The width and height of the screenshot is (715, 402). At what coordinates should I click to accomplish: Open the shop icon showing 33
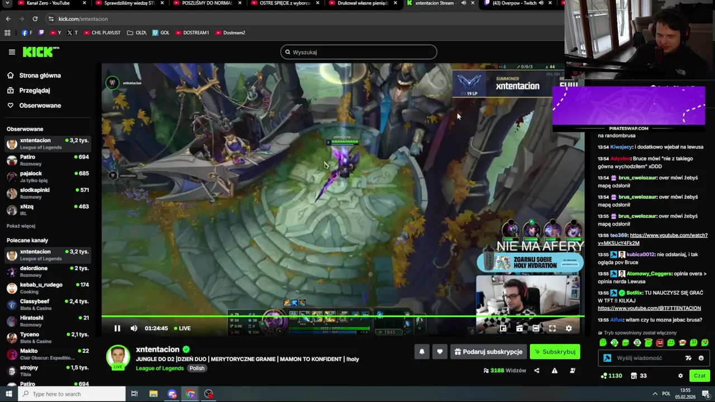click(639, 376)
